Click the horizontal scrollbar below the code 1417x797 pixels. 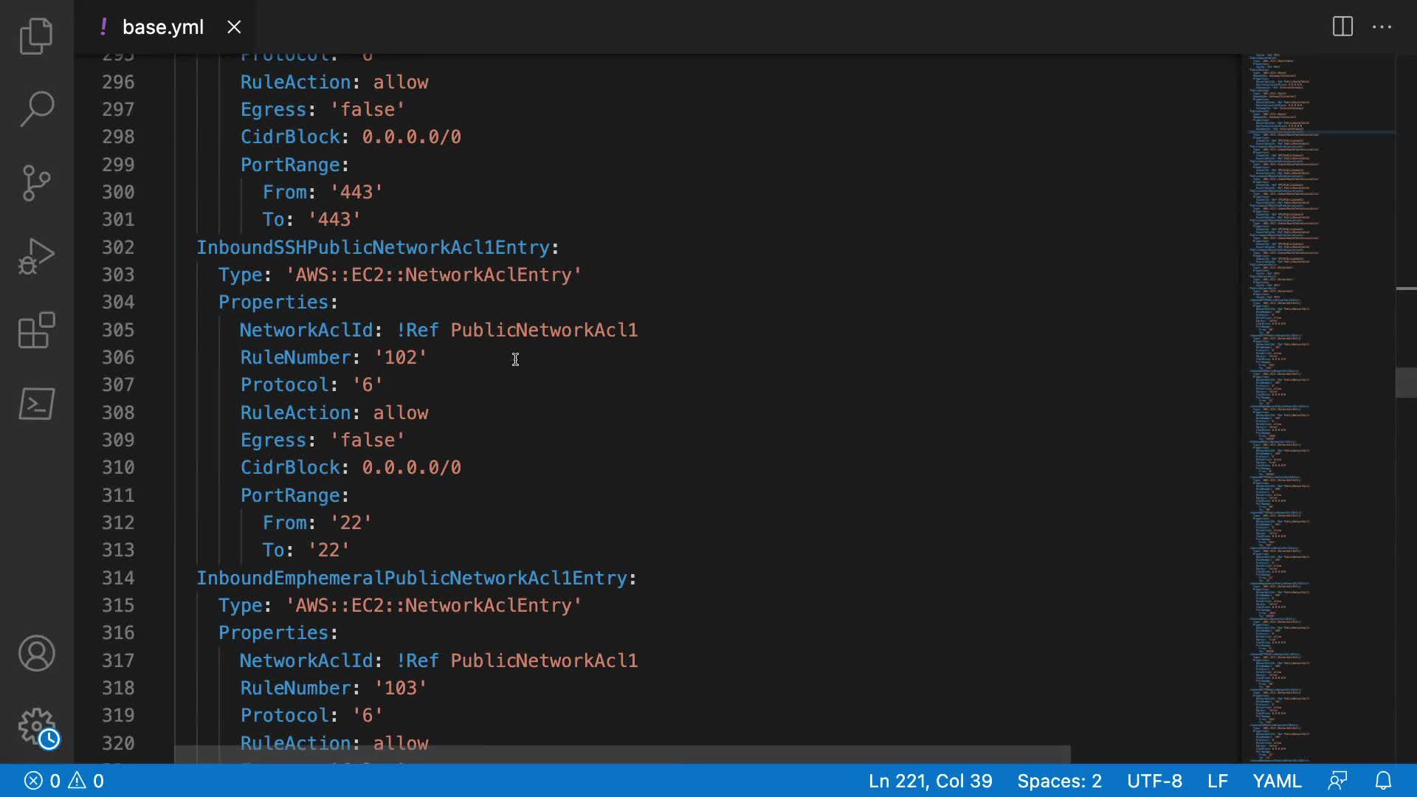pos(621,754)
